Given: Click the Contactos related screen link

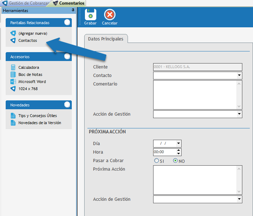Looking at the screenshot, I should pyautogui.click(x=27, y=40).
